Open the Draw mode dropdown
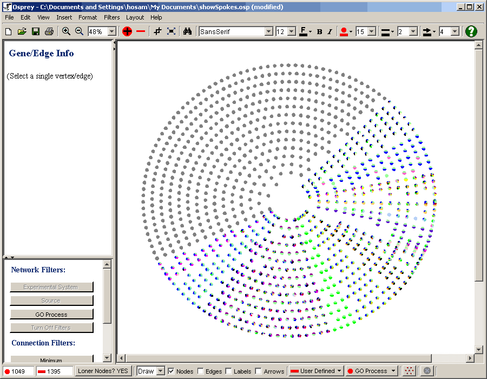Viewport: 487px width, 379px height. (x=160, y=371)
